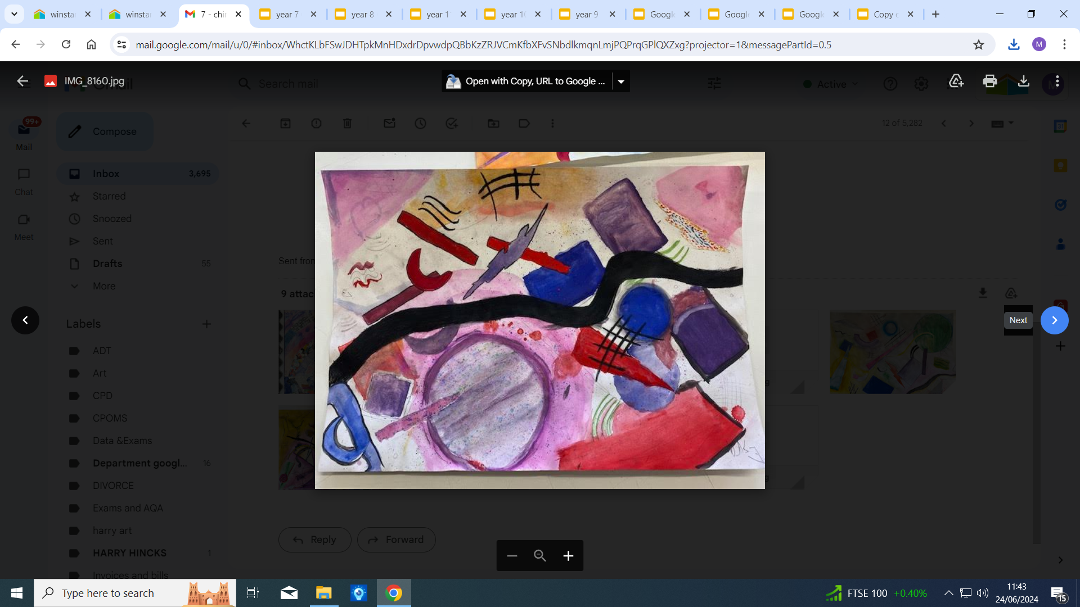Viewport: 1080px width, 607px height.
Task: Open the Chat section
Action: tap(24, 182)
